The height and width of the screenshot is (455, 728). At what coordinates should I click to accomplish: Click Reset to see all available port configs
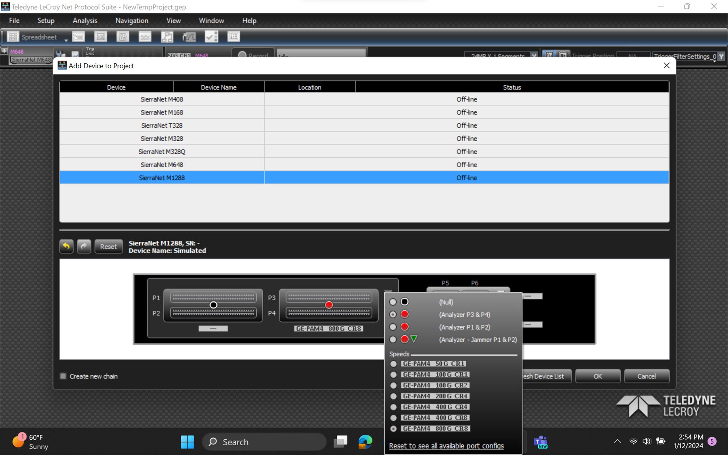(446, 446)
